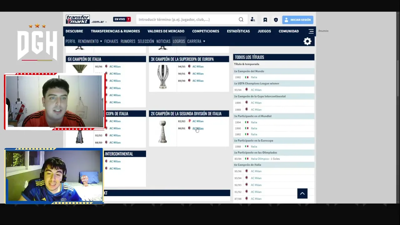This screenshot has width=400, height=225.
Task: Click the En Vivo live button
Action: (122, 19)
